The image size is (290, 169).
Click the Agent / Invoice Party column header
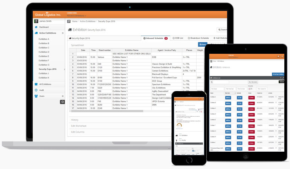point(166,50)
